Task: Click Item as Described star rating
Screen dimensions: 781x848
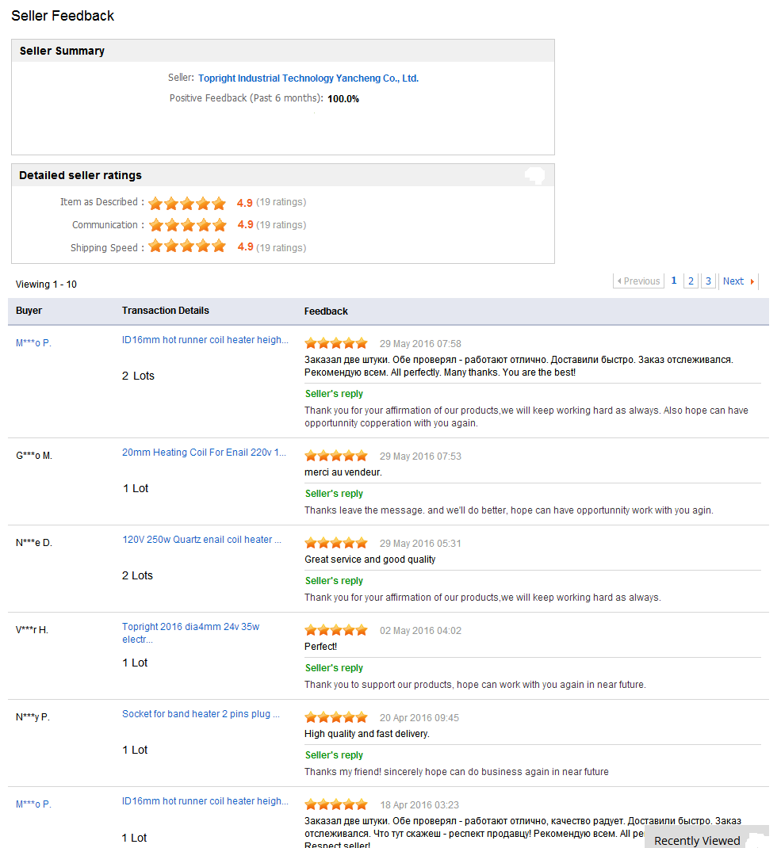Action: tap(187, 203)
